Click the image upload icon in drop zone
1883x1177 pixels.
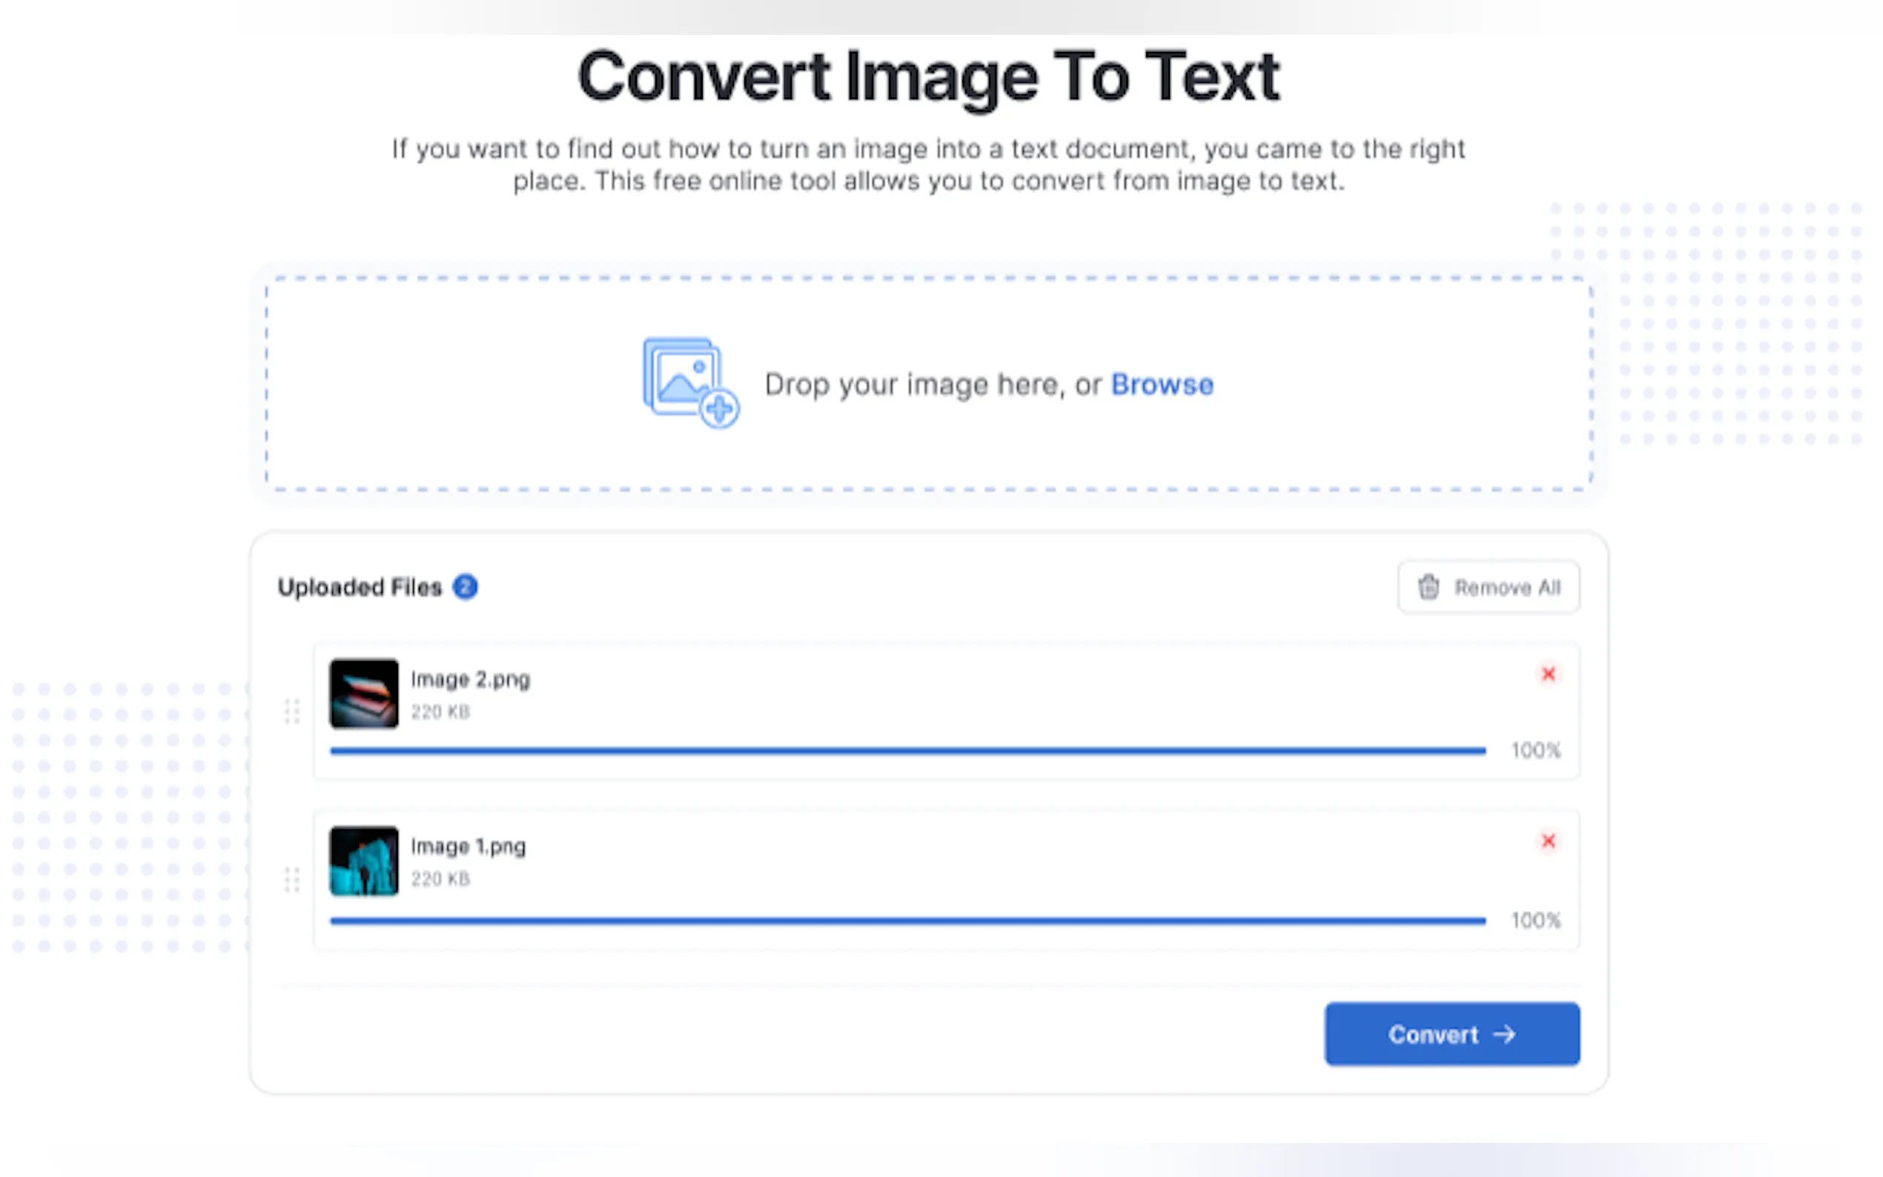pos(689,382)
